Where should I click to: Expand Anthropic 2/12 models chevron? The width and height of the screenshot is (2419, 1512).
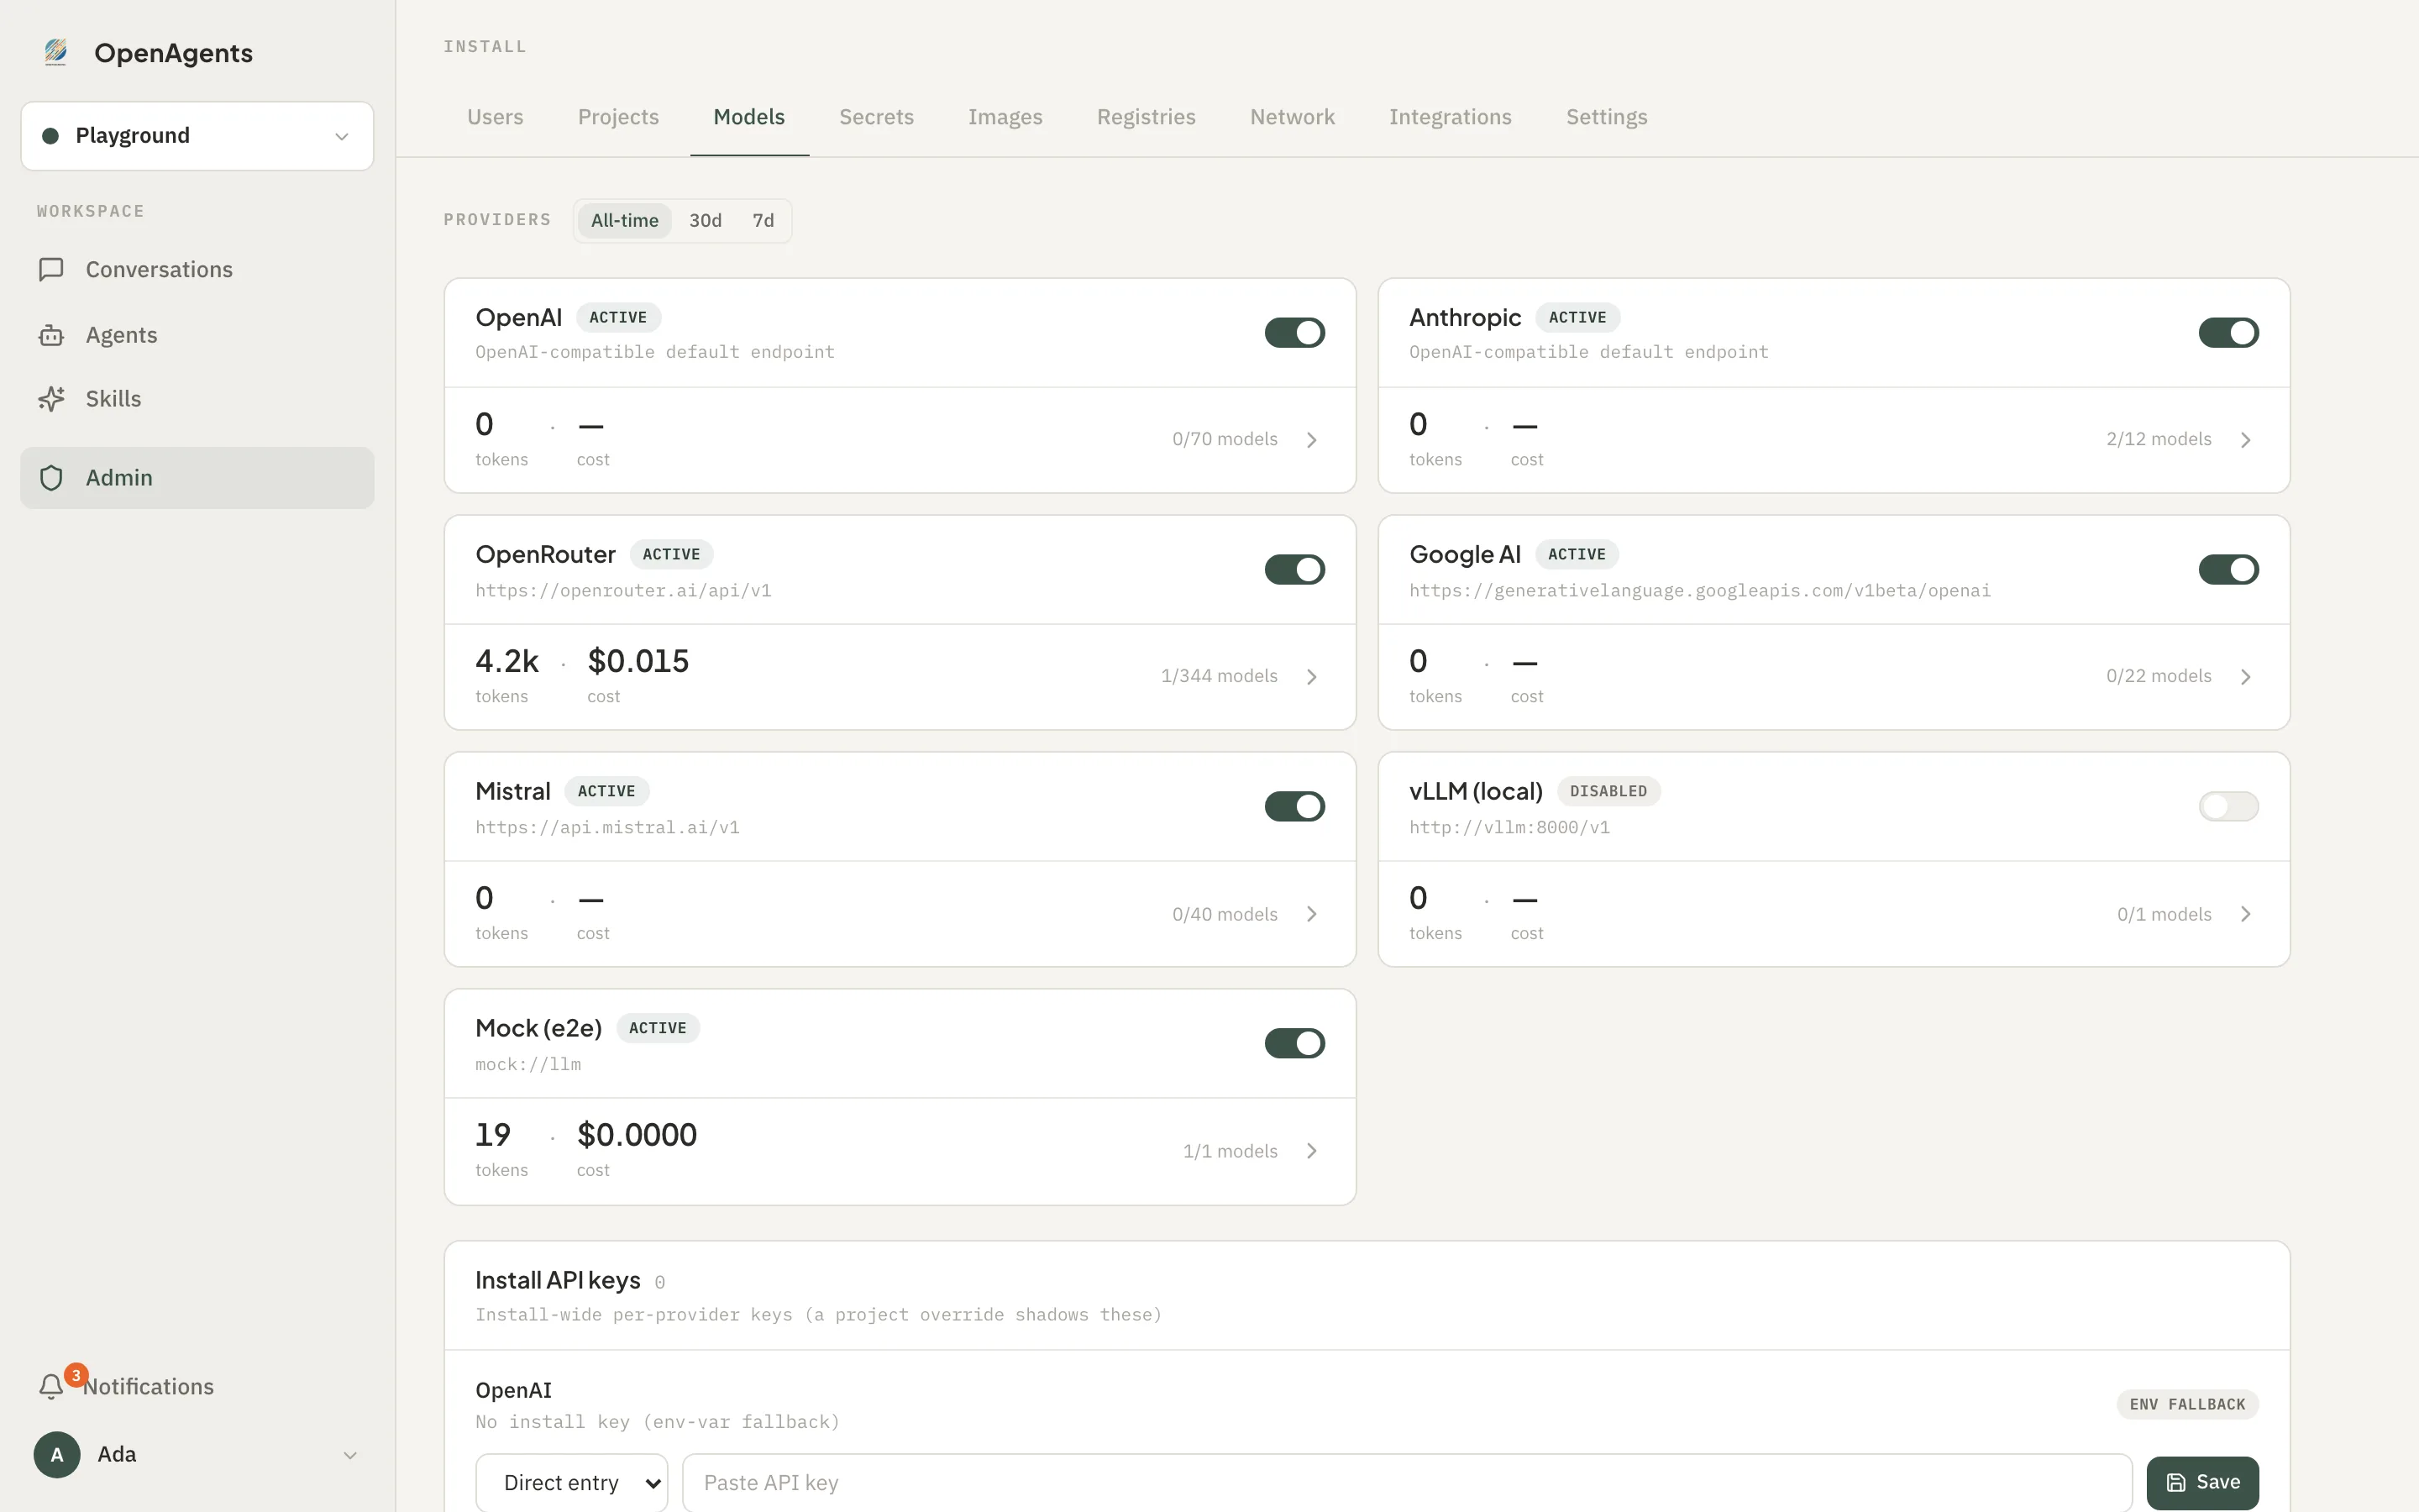2245,440
